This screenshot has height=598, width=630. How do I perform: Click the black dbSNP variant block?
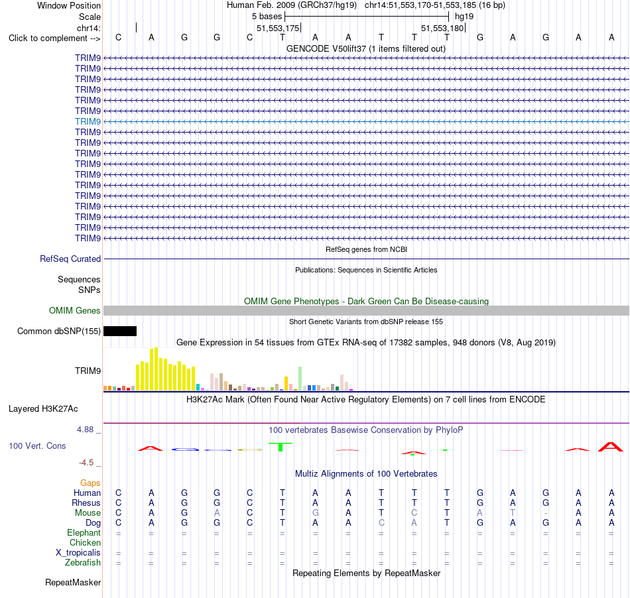(120, 331)
